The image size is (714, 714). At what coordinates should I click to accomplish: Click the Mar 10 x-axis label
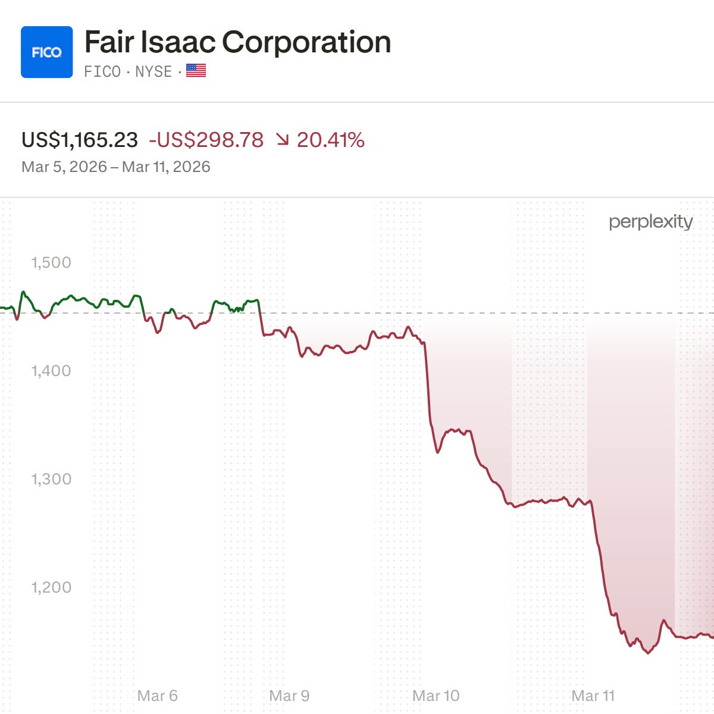pos(436,696)
